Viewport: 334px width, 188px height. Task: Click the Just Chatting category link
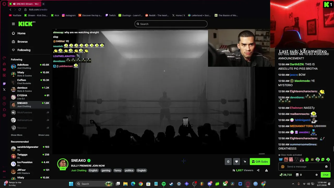tap(79, 171)
